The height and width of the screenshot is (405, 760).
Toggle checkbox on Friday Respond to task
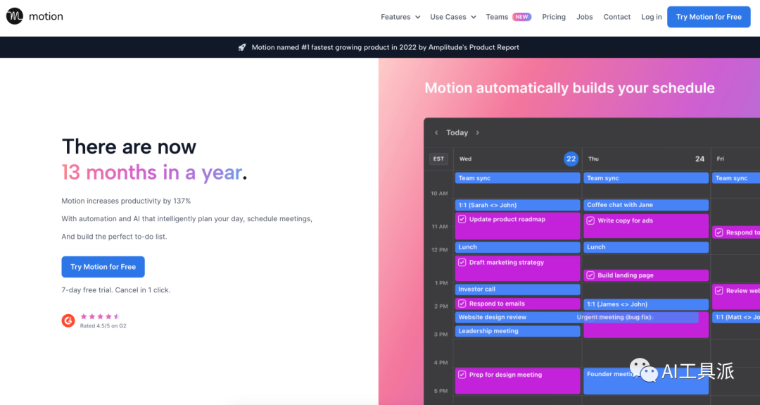point(718,233)
